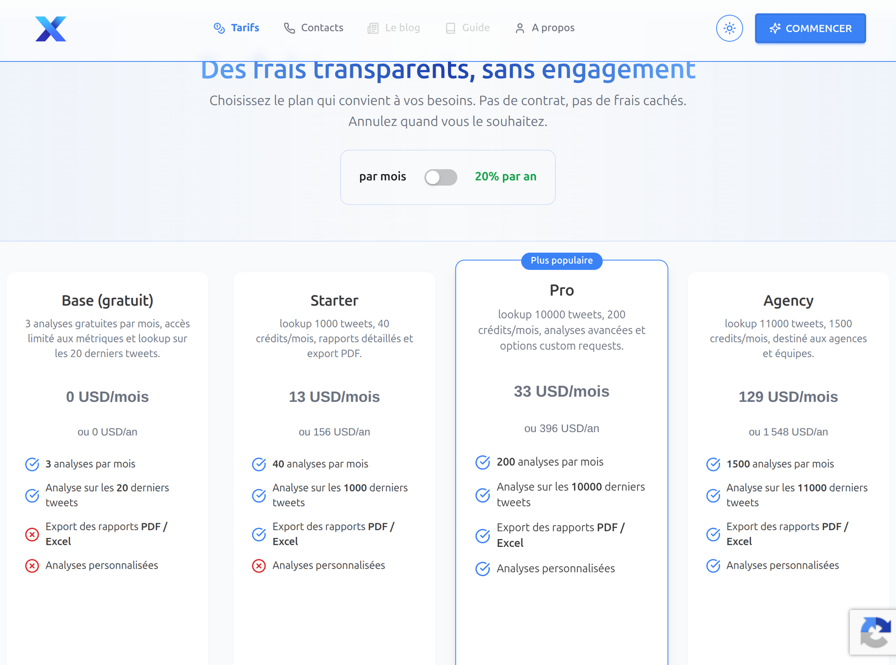Click the reCAPTCHA badge
896x665 pixels.
pyautogui.click(x=873, y=632)
